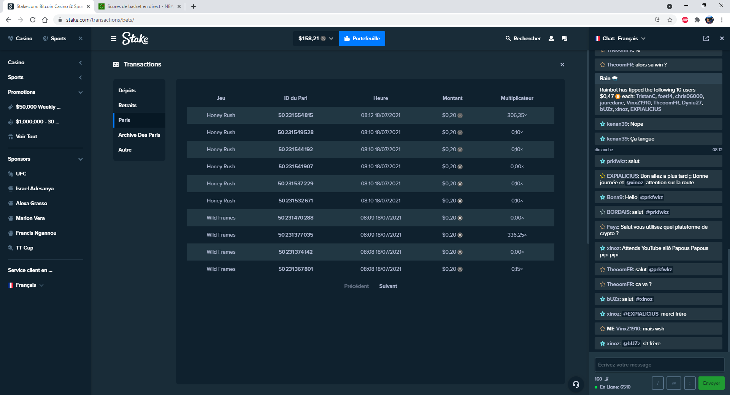This screenshot has width=730, height=395.
Task: Click the slash command button in chat
Action: (657, 383)
